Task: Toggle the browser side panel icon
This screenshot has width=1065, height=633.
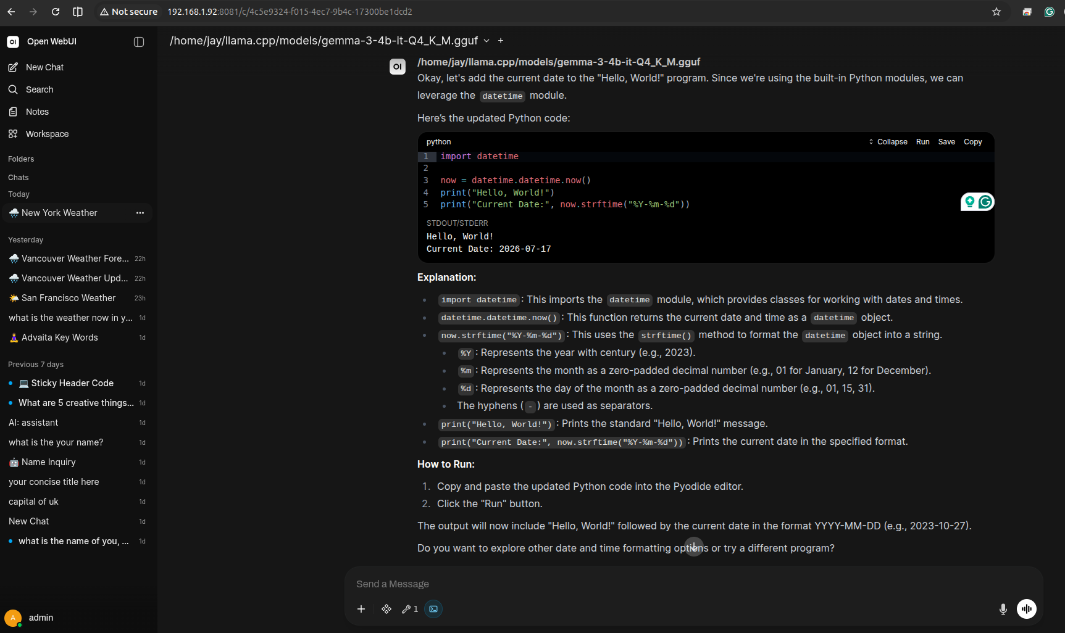Action: tap(78, 12)
